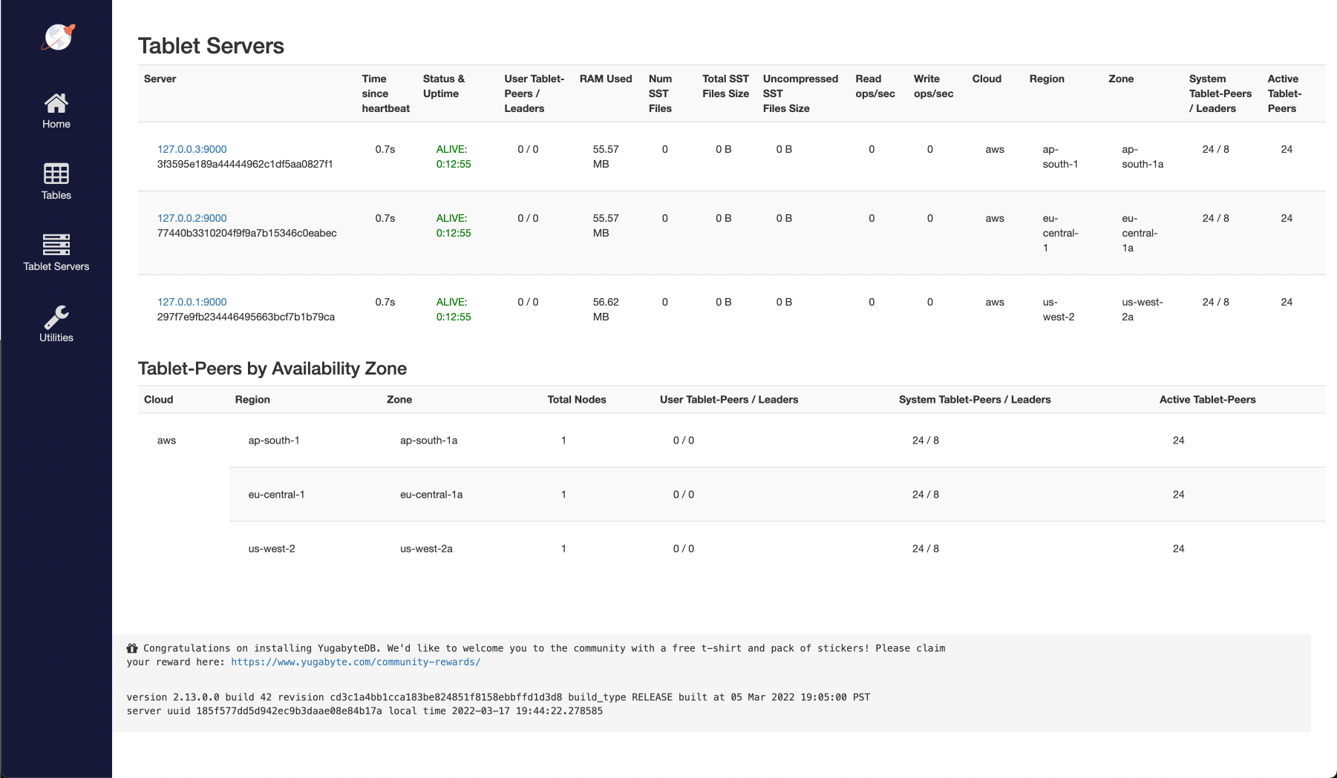Go to Home via house icon
1337x778 pixels.
coord(56,103)
